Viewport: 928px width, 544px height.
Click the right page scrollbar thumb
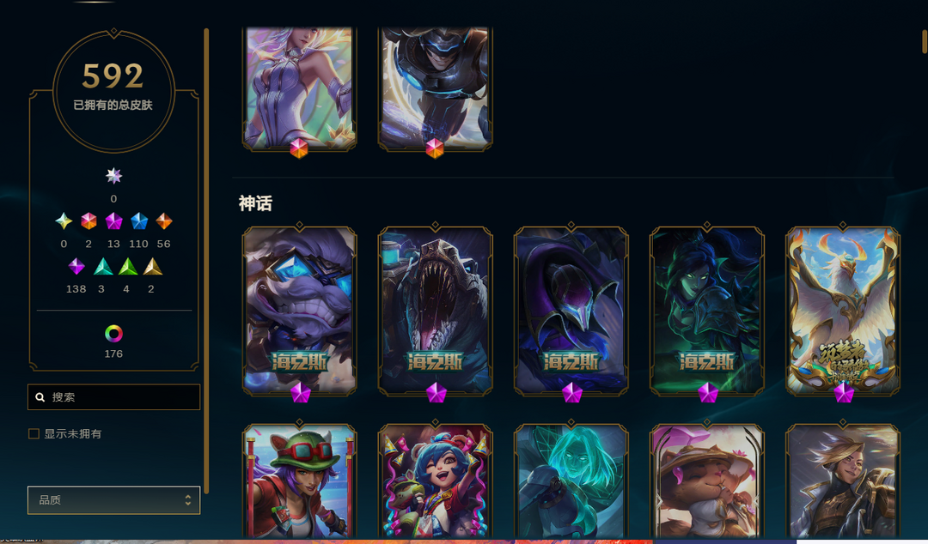coord(925,41)
